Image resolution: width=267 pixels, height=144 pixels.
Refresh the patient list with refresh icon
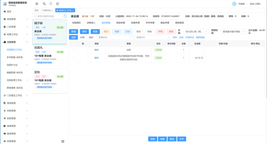65,16
